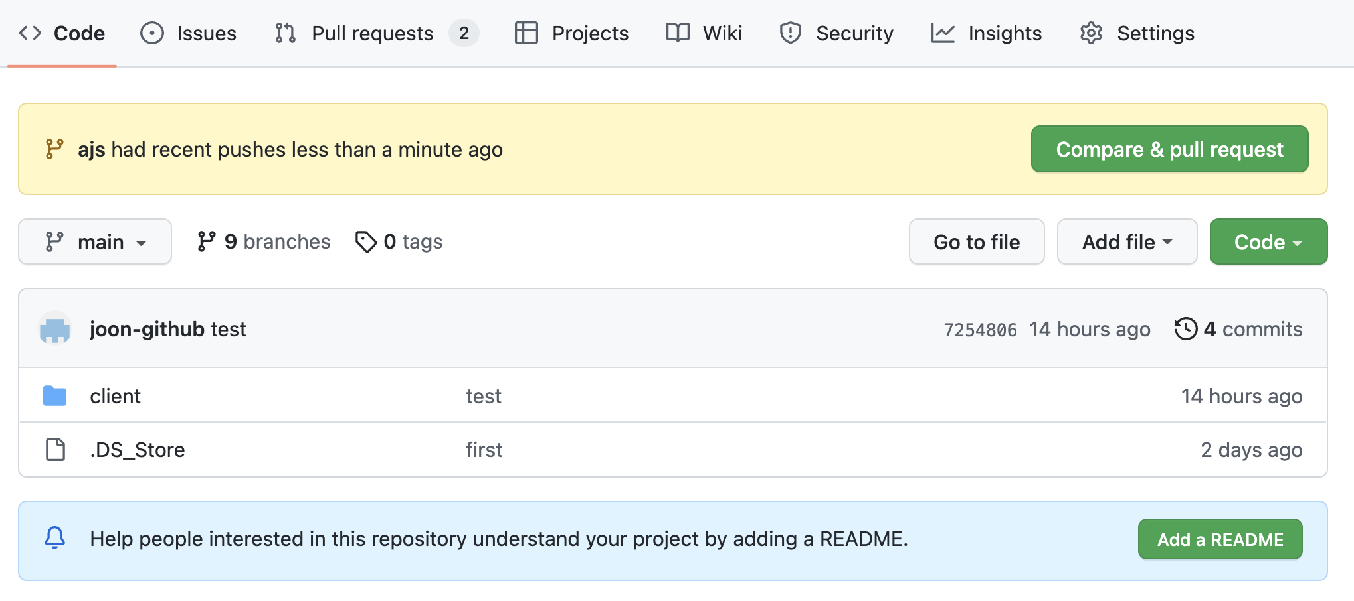1354x601 pixels.
Task: Expand the Add file dropdown
Action: 1127,241
